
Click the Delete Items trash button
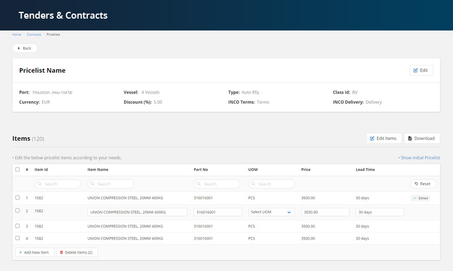pos(77,252)
